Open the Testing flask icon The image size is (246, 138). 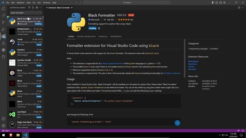[x=3, y=43]
